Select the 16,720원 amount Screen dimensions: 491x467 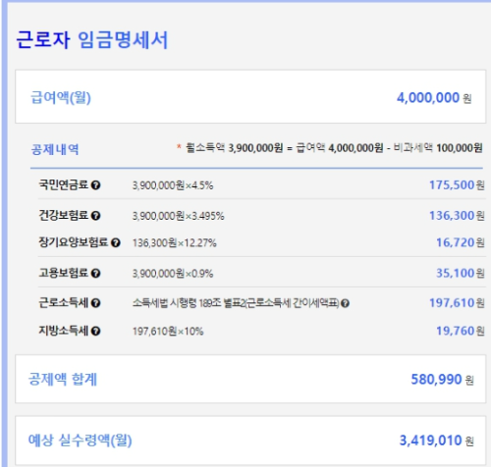coord(460,242)
